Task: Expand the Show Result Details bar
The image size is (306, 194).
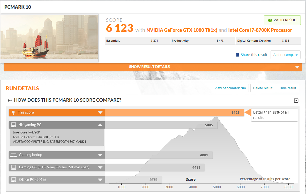Action: point(153,67)
